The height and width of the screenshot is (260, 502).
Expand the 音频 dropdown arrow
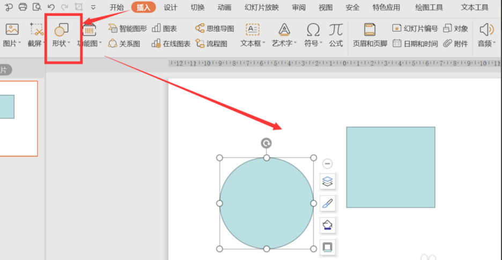click(494, 43)
